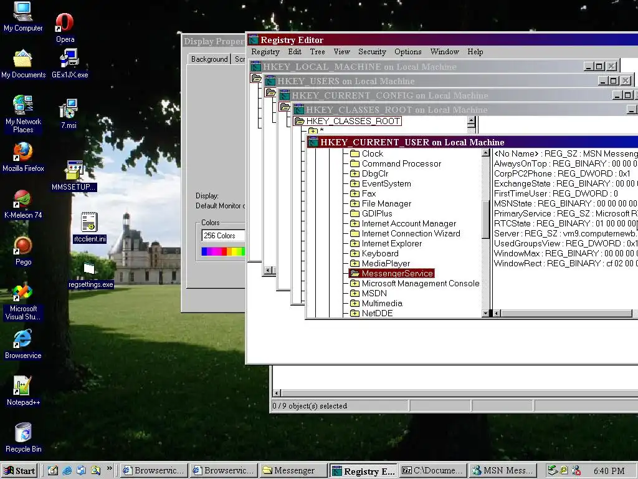The width and height of the screenshot is (638, 479).
Task: Select the regsettings.exe file icon
Action: point(91,274)
